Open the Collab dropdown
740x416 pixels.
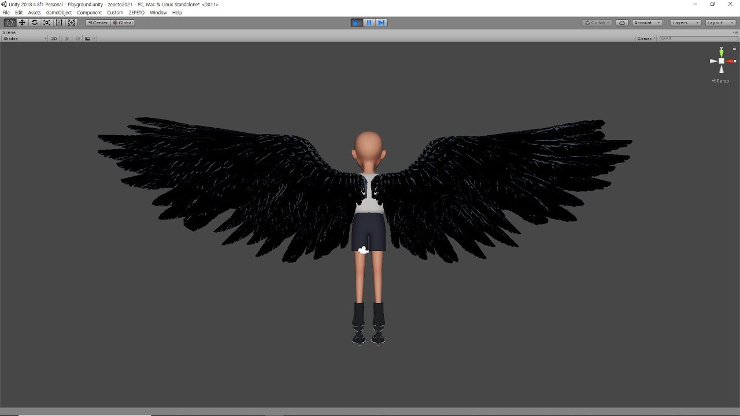pos(597,23)
